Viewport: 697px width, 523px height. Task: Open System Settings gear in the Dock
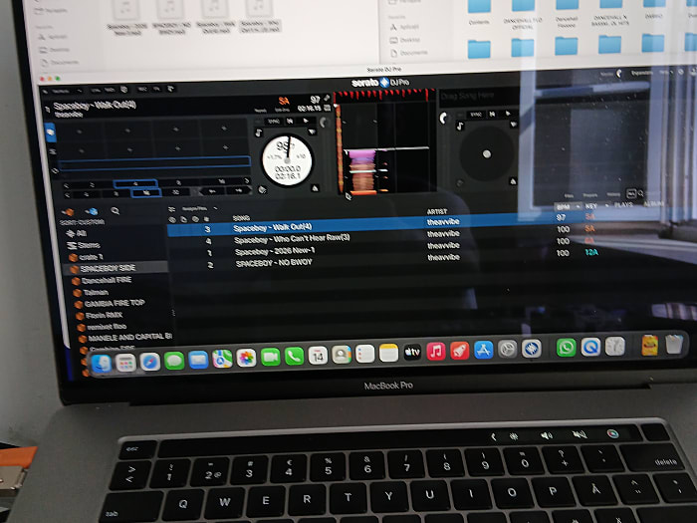(508, 349)
